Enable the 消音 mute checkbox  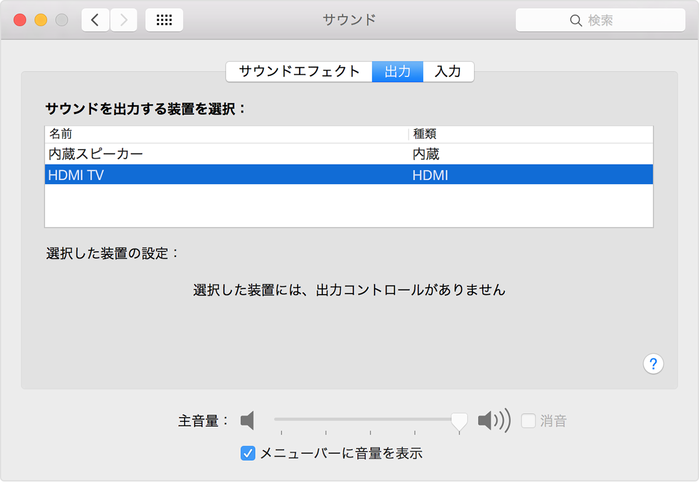click(x=528, y=421)
